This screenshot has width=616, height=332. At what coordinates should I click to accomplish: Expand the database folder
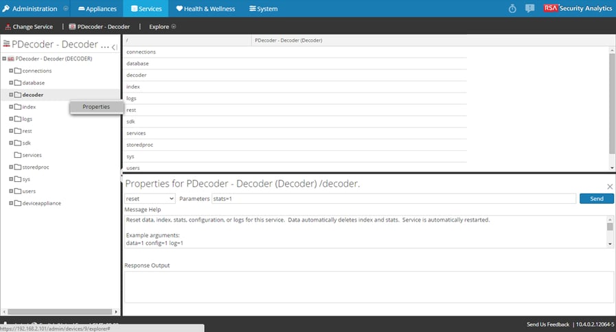[x=11, y=83]
